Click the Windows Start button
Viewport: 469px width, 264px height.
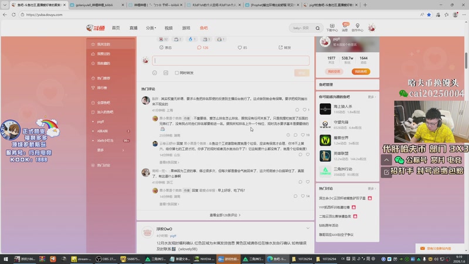[x=6, y=259]
